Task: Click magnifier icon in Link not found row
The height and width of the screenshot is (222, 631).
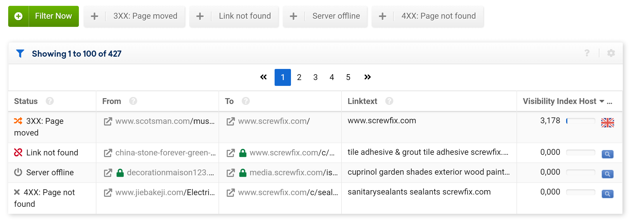Action: (608, 154)
